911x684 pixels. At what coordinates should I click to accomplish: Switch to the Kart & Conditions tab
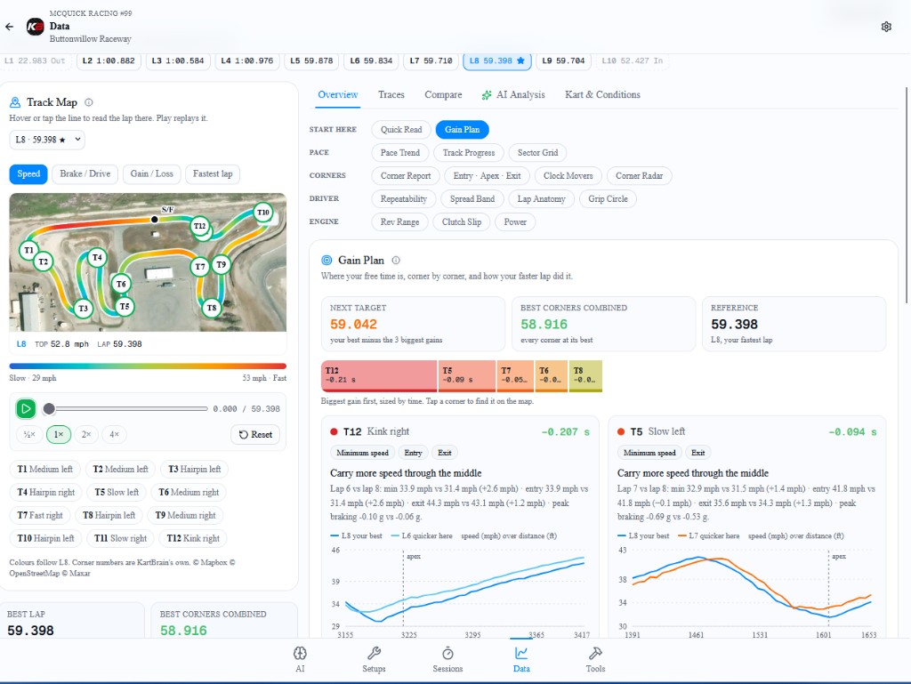click(602, 94)
